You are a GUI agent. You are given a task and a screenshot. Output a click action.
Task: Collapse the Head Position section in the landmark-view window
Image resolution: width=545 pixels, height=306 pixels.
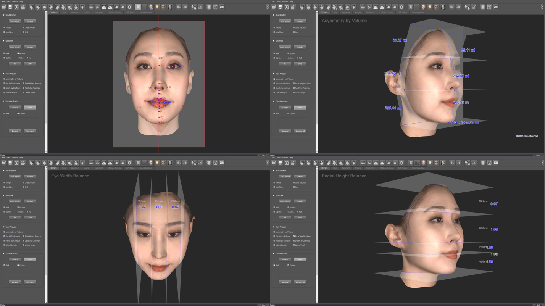pos(4,15)
